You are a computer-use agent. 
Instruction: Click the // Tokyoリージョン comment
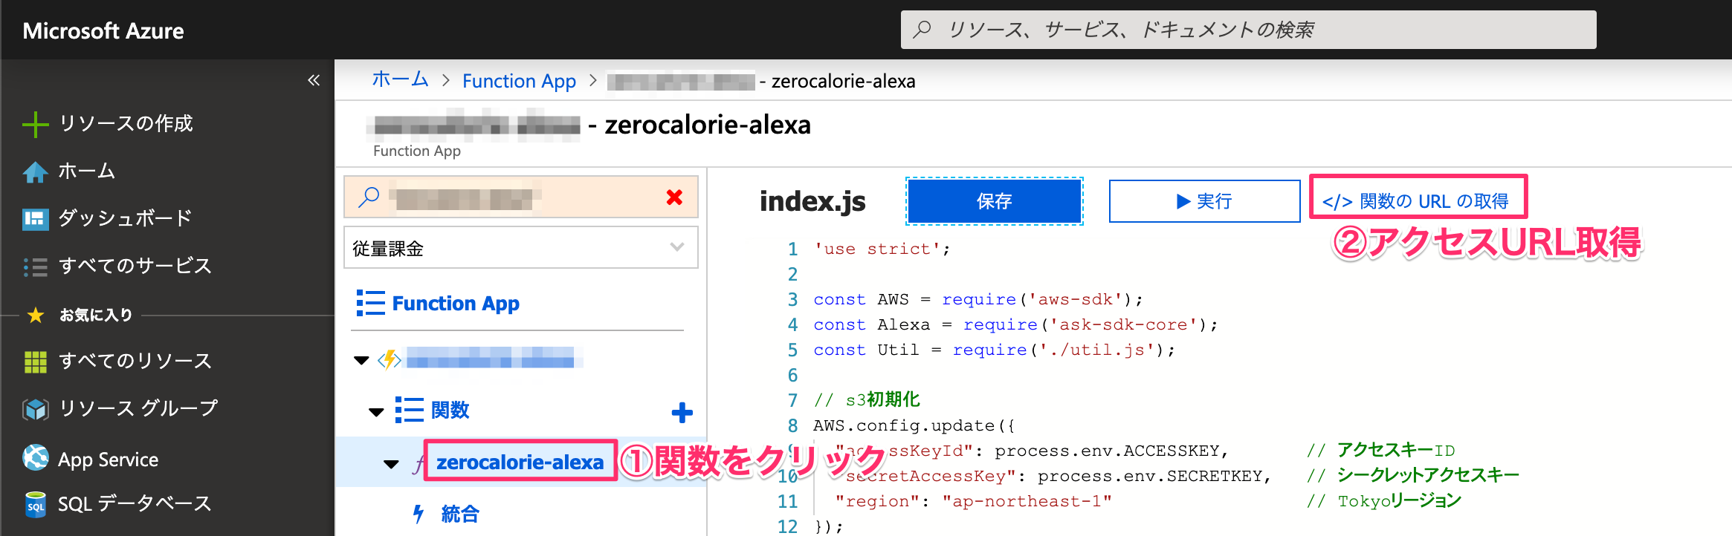click(1384, 501)
